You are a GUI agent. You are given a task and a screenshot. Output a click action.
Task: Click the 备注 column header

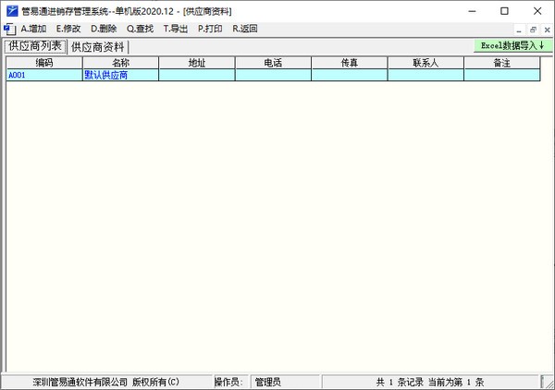pos(501,63)
